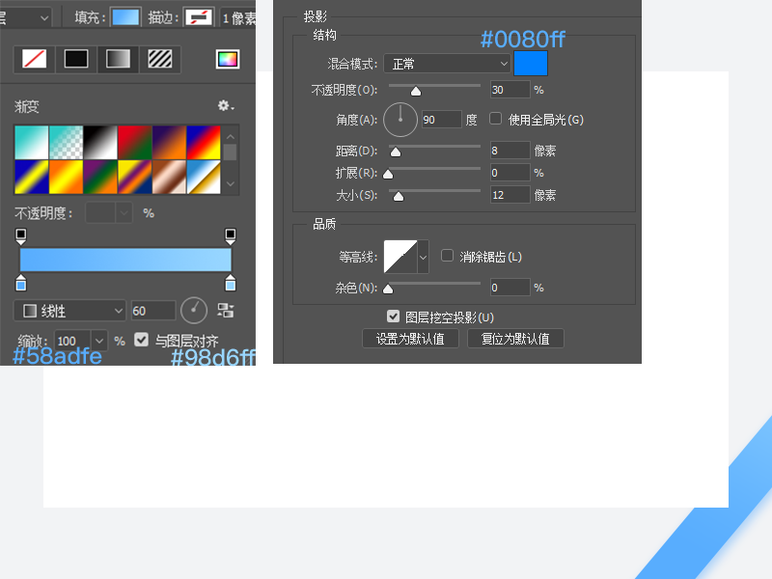Choose the black-to-white gradient preset
The width and height of the screenshot is (772, 579).
tap(100, 142)
